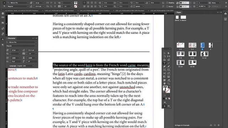Open the Ignore dropdown in control bar

point(140,6)
